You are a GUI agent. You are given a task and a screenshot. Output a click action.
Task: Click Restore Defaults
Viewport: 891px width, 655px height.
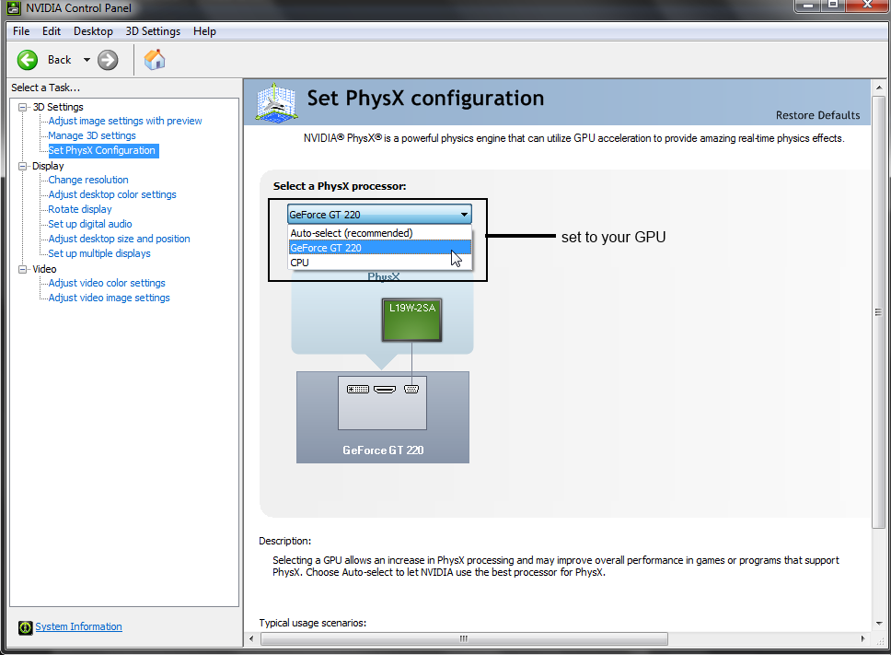[817, 115]
